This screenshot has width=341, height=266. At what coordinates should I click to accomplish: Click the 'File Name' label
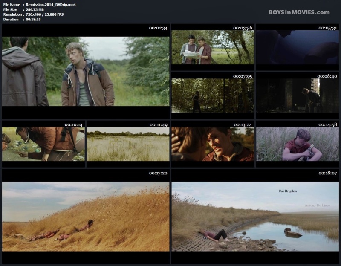pyautogui.click(x=12, y=5)
